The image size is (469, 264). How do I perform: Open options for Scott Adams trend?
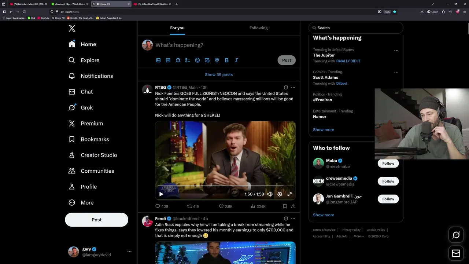click(396, 73)
